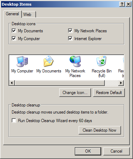The width and height of the screenshot is (133, 159).
Task: Select the My Documents folder icon
Action: [x=49, y=61]
